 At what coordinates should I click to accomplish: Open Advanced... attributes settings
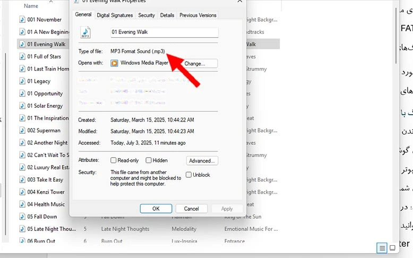(x=202, y=160)
